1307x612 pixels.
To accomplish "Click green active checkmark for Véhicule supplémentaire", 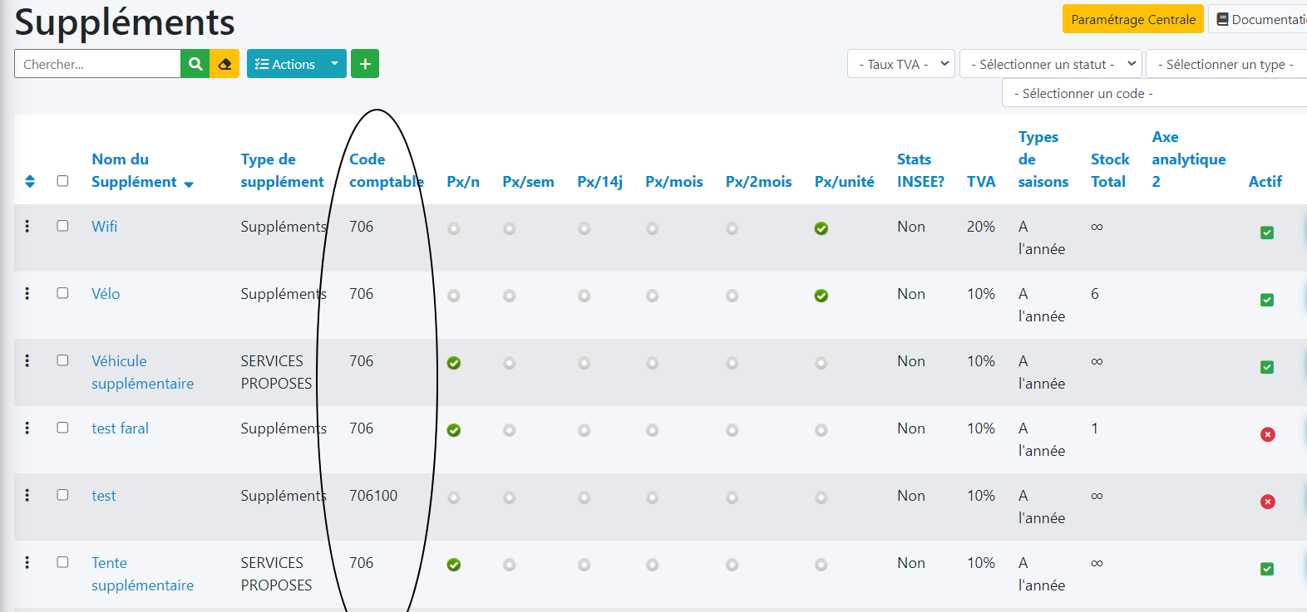I will (x=1267, y=367).
